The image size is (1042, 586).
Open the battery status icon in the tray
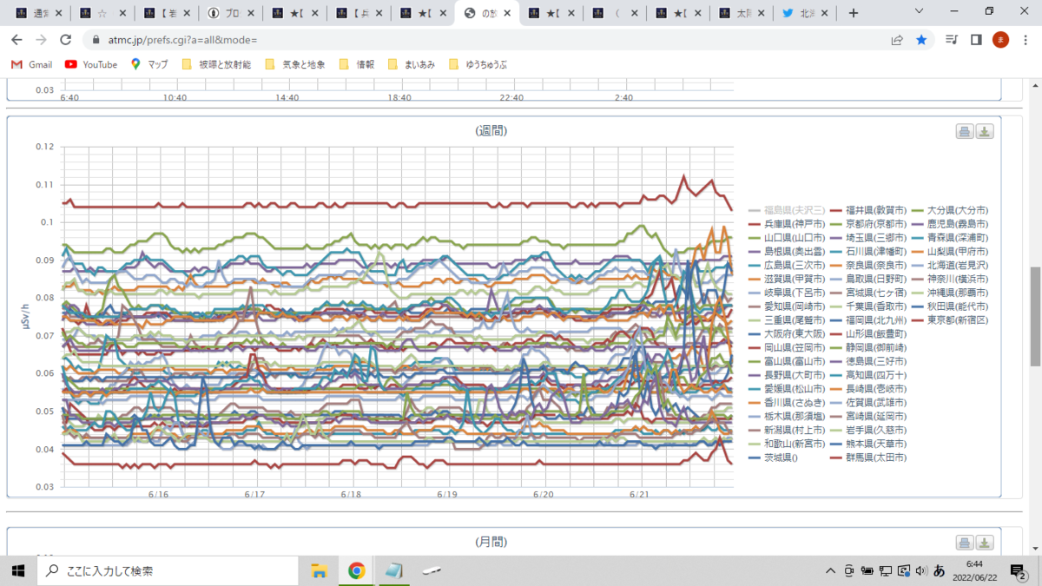867,570
